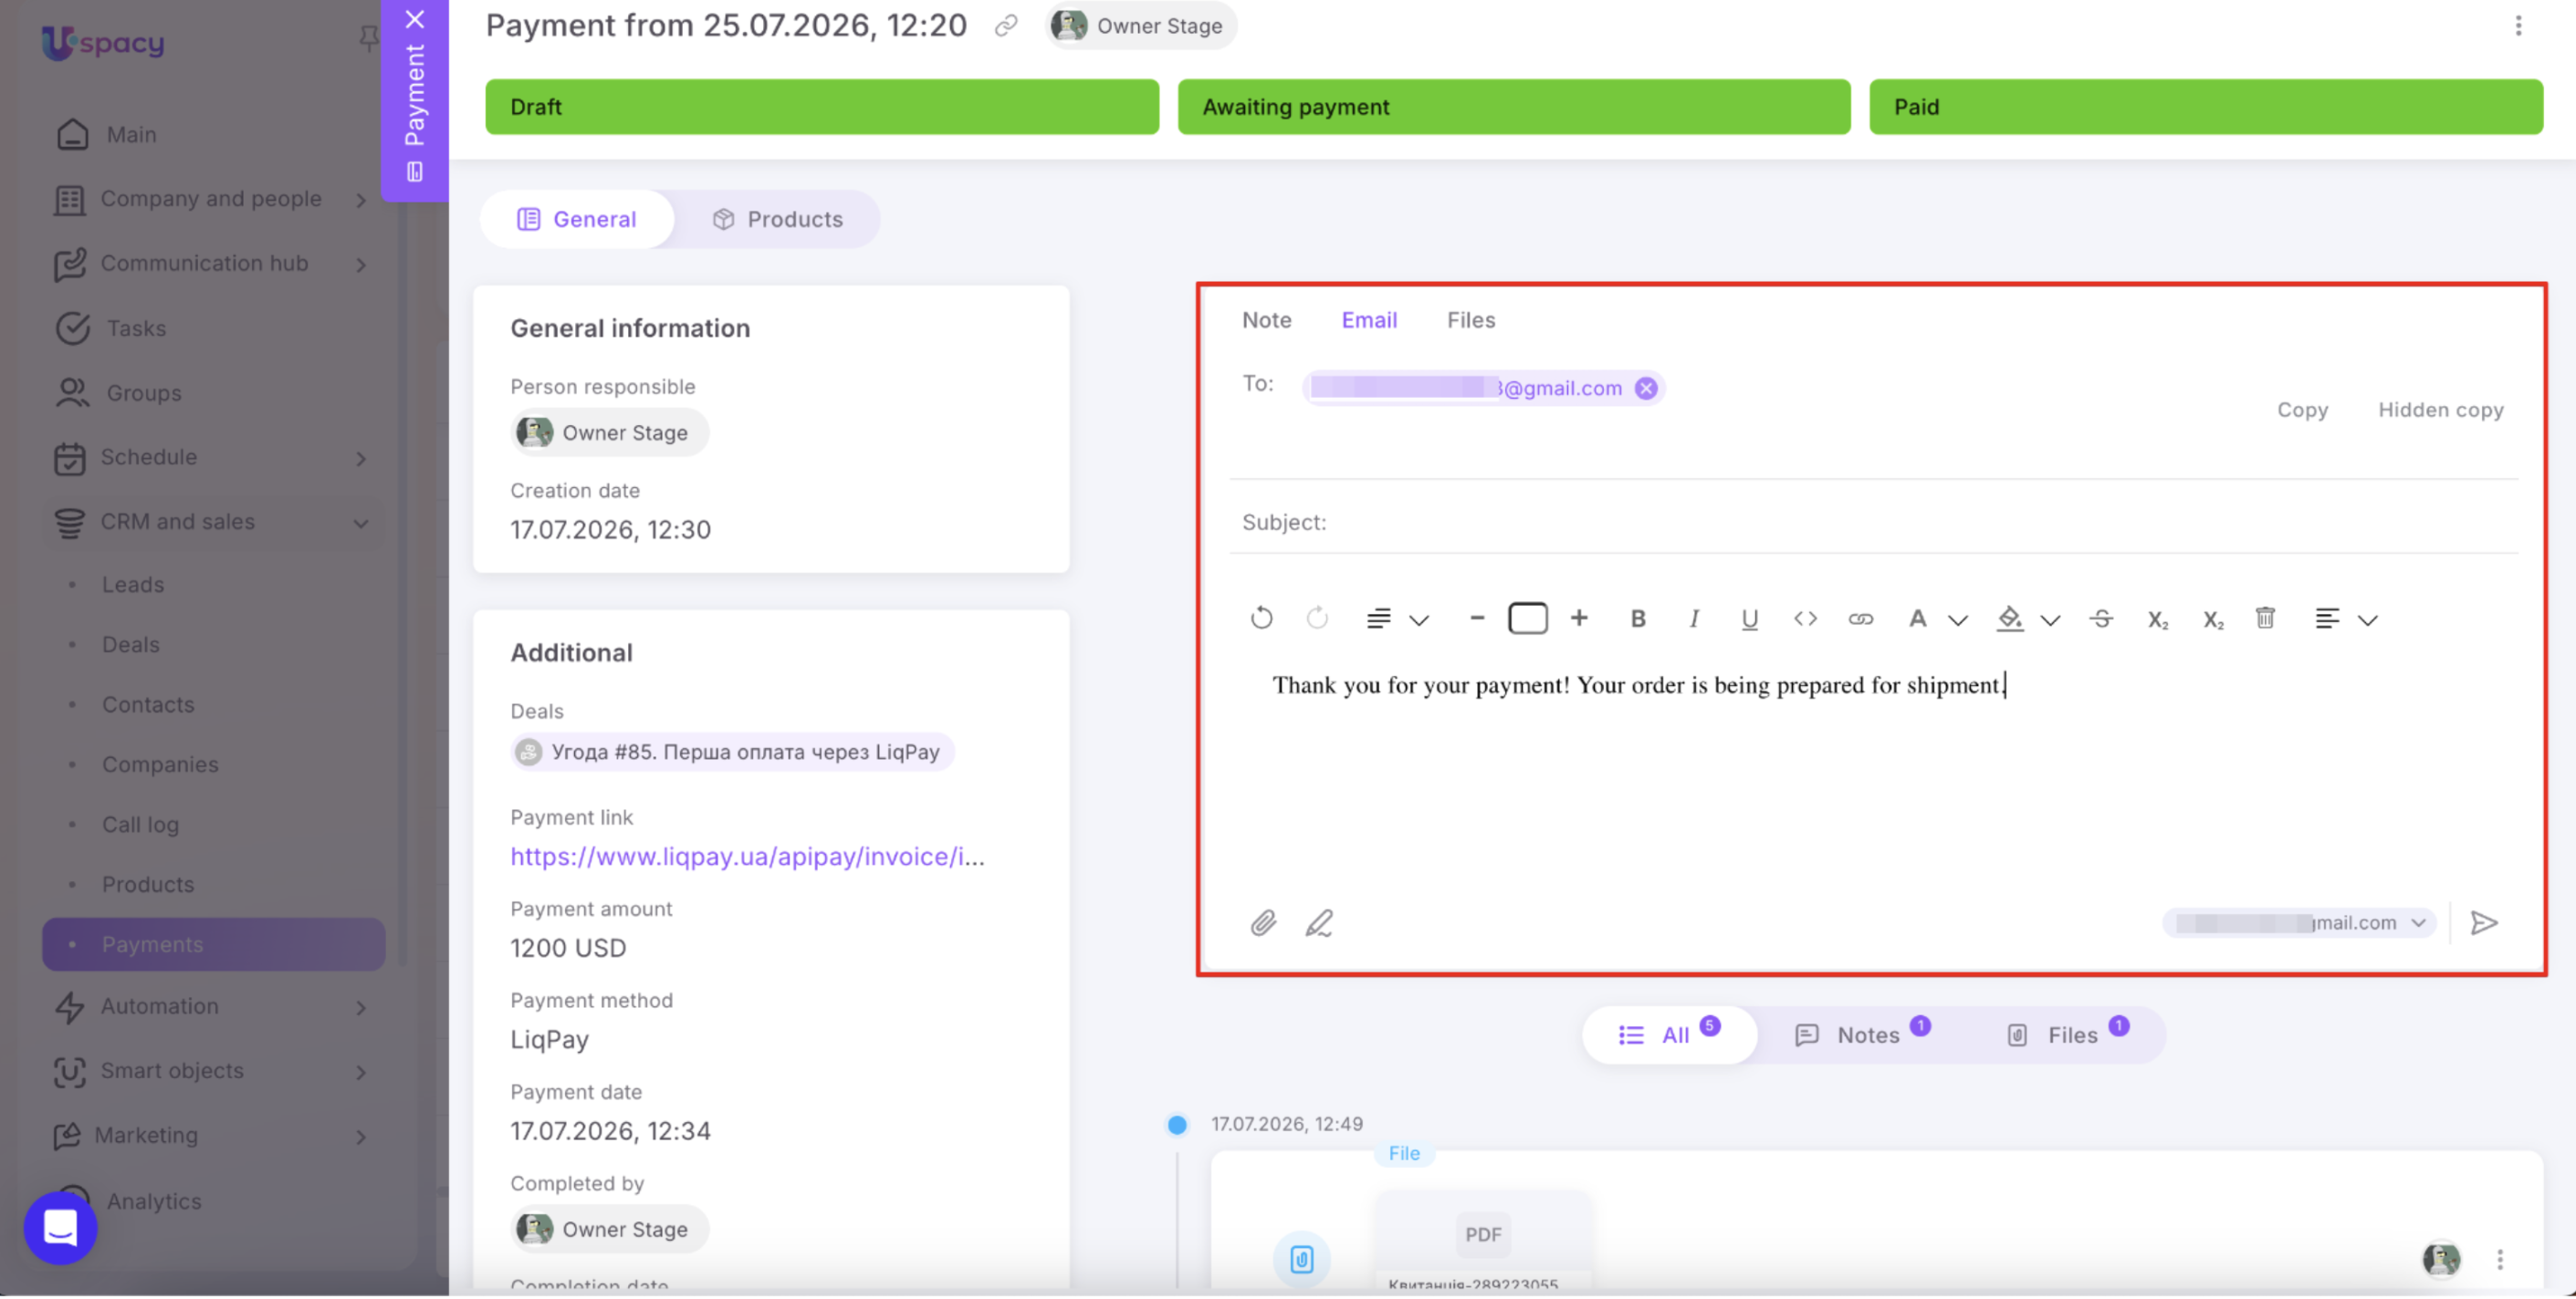Insert a hyperlink with the editor link icon

(x=1861, y=619)
